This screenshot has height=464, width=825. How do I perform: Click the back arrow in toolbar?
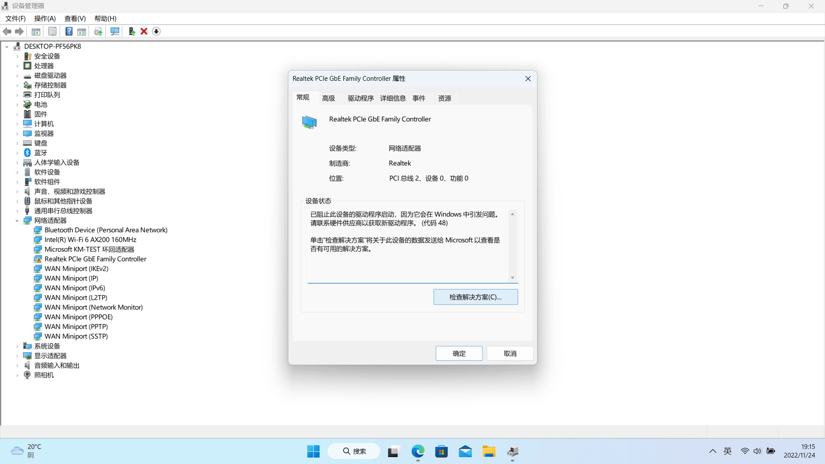(x=7, y=31)
